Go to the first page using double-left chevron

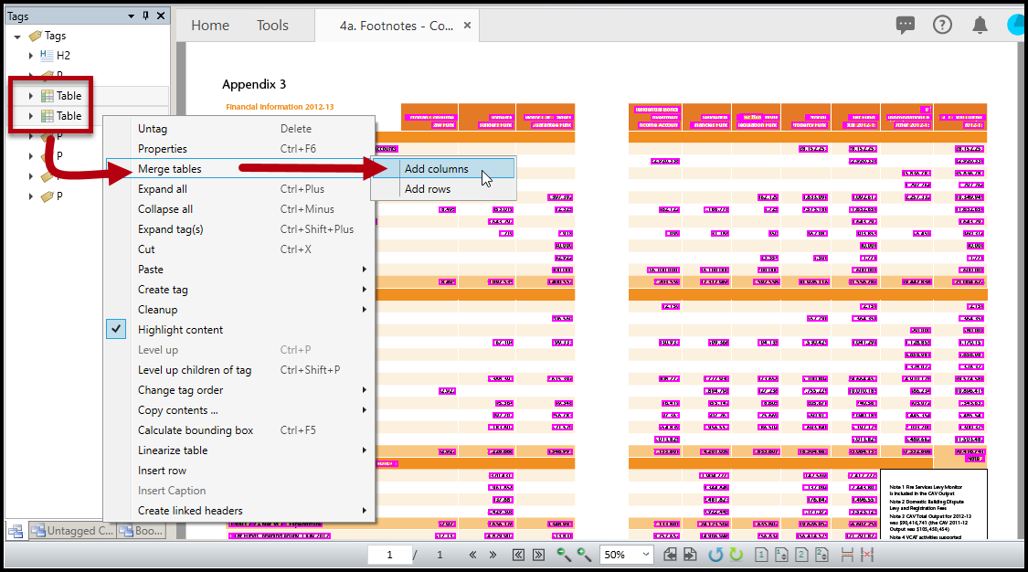click(x=472, y=555)
